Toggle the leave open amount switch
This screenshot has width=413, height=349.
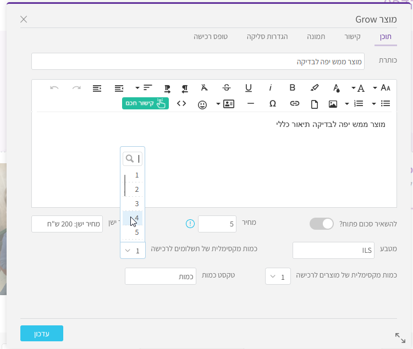pyautogui.click(x=322, y=224)
